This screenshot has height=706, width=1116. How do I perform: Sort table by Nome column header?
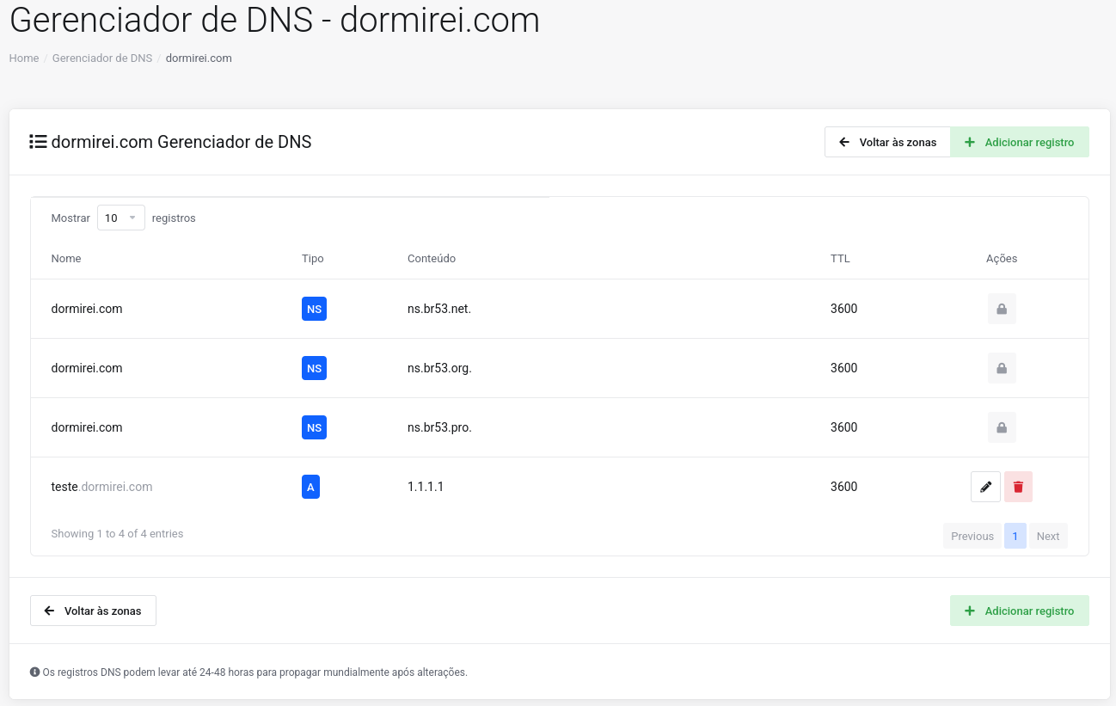pyautogui.click(x=66, y=258)
